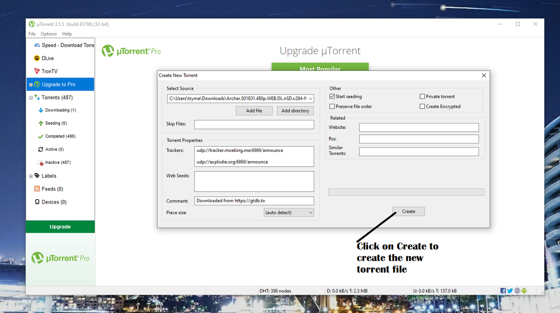Click the µTorrent Pro logo at top
Image resolution: width=560 pixels, height=313 pixels.
[131, 51]
